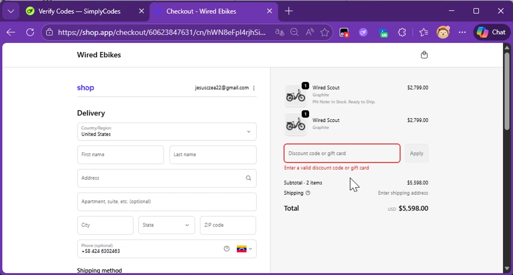This screenshot has width=513, height=275.
Task: Open the tab search chevron button
Action: click(11, 11)
